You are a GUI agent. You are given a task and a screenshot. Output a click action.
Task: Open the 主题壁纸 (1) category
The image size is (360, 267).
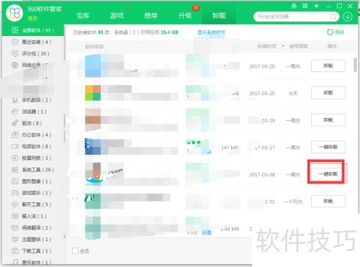[x=32, y=239]
